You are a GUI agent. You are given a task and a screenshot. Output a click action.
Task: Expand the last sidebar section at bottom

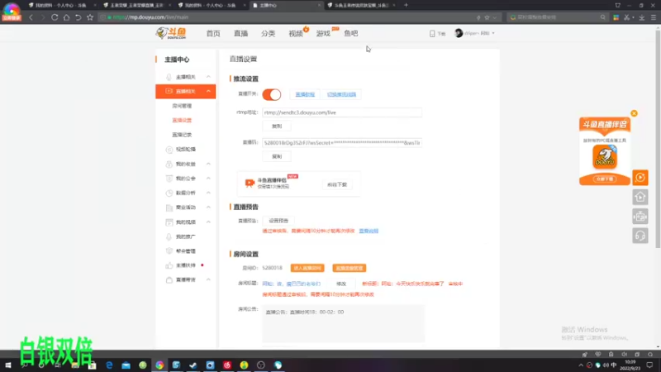pos(208,280)
